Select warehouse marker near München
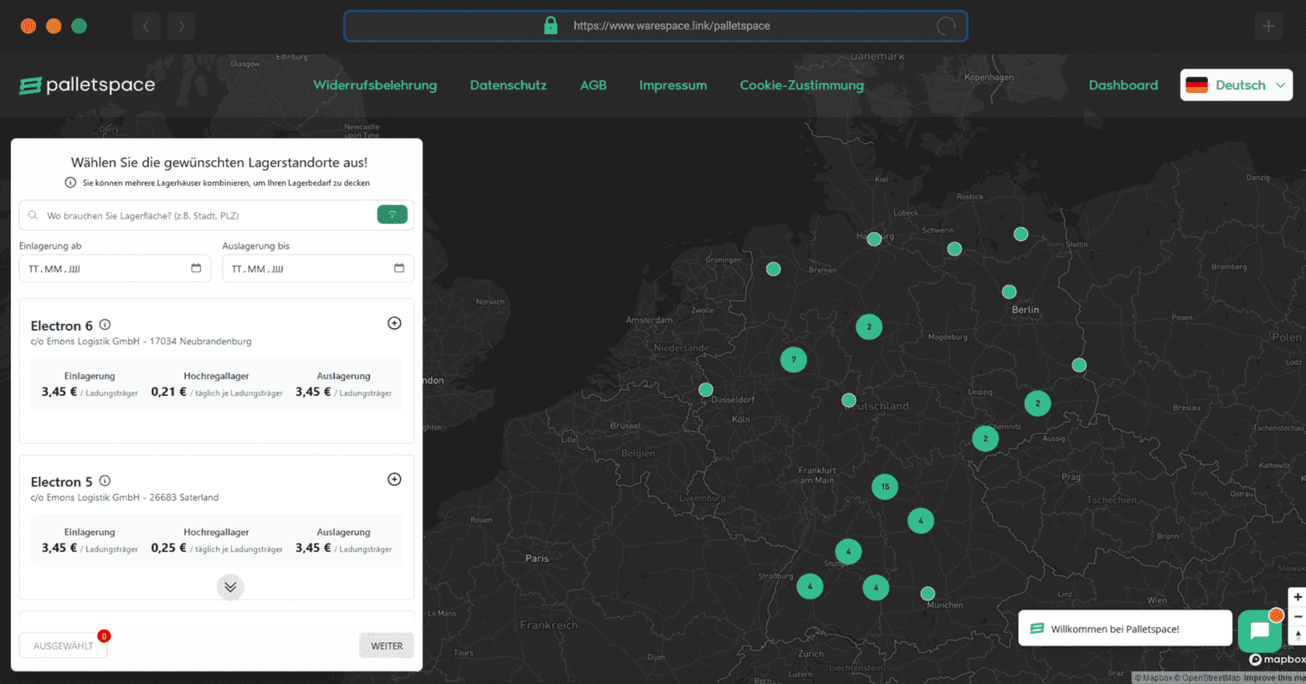 pyautogui.click(x=928, y=594)
